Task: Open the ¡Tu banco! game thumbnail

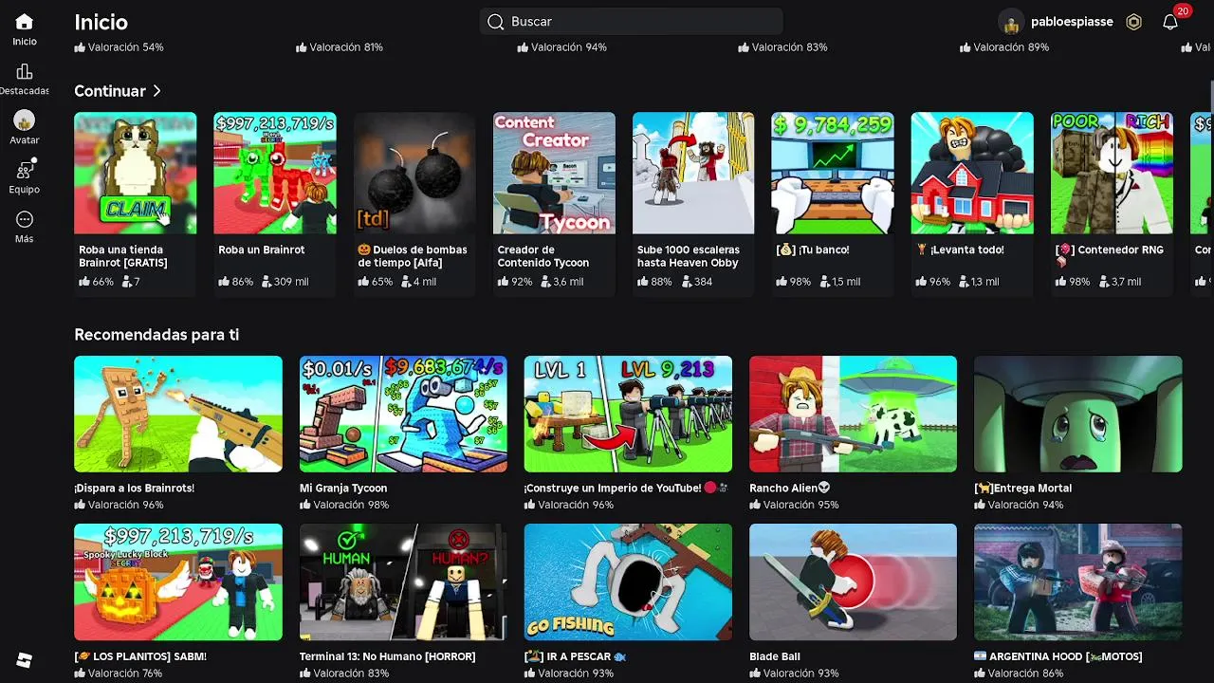Action: (x=833, y=173)
